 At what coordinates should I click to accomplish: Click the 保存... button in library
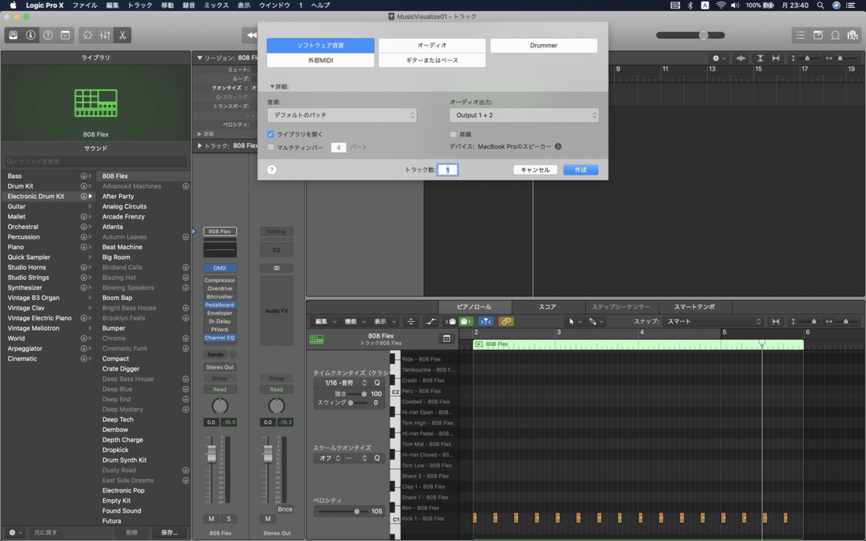(170, 532)
